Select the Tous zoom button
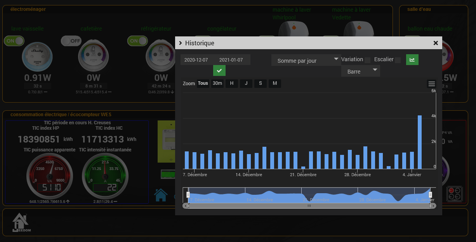Viewport: 476px width, 242px height. pyautogui.click(x=203, y=83)
